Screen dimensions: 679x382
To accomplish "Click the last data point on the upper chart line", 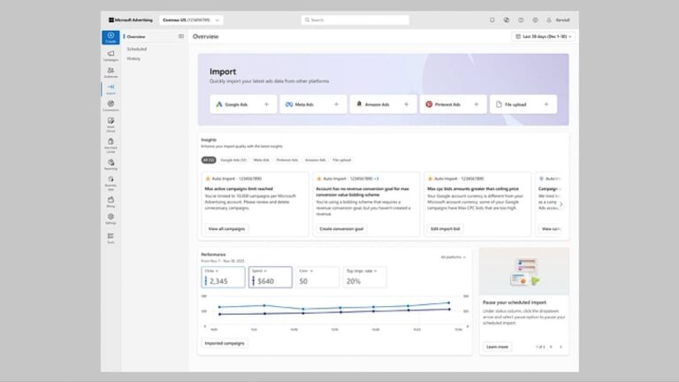I will pos(448,302).
